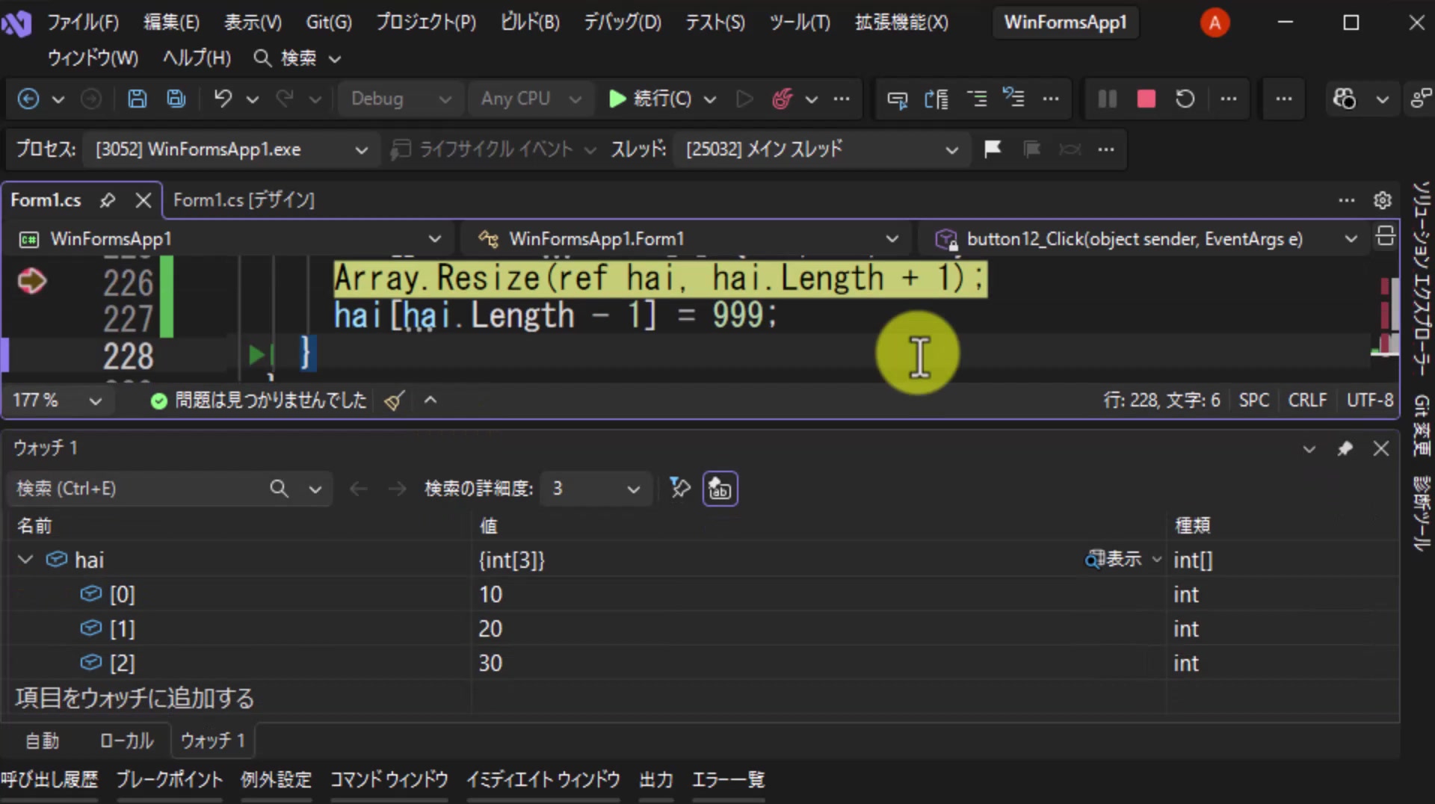Open the button12_Click member dropdown
1435x804 pixels.
click(1145, 239)
